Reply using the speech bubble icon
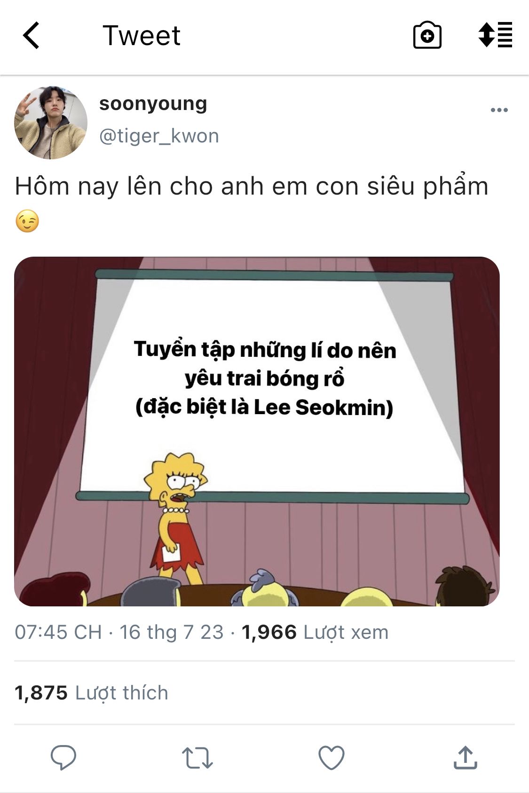529x793 pixels. pyautogui.click(x=63, y=757)
